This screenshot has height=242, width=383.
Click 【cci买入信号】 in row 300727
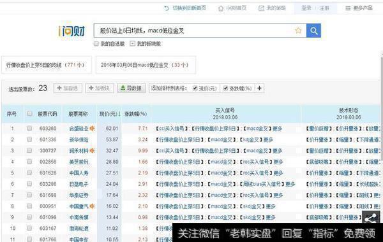tap(172, 151)
